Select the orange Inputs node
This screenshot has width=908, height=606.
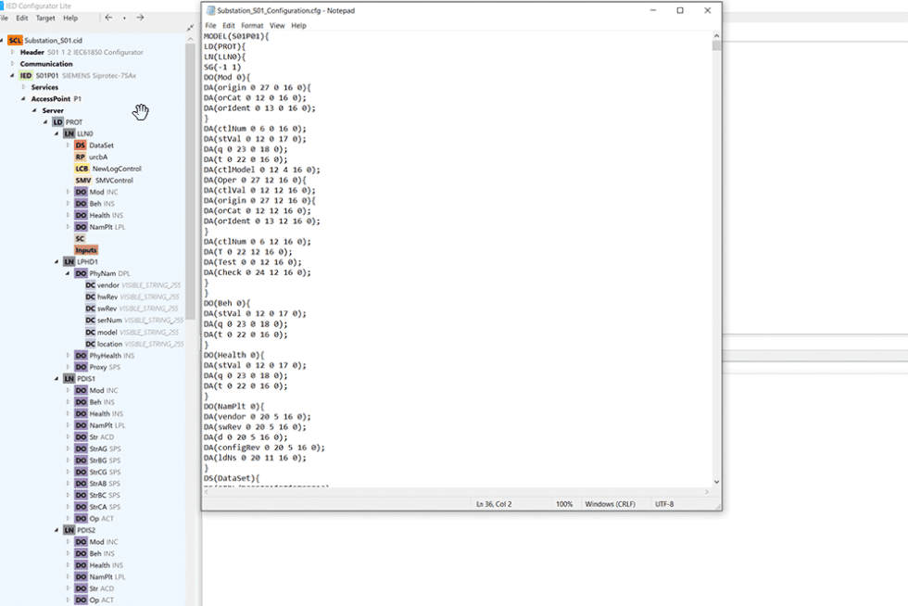point(85,250)
